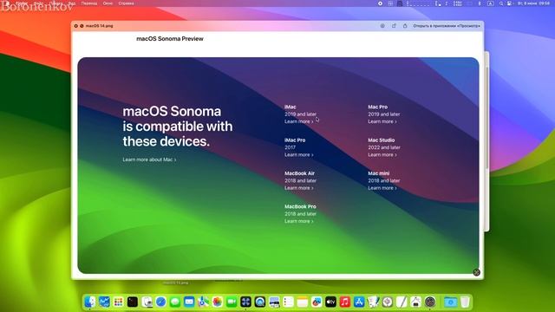Open the Переход menu
The image size is (555, 312).
[x=89, y=3]
